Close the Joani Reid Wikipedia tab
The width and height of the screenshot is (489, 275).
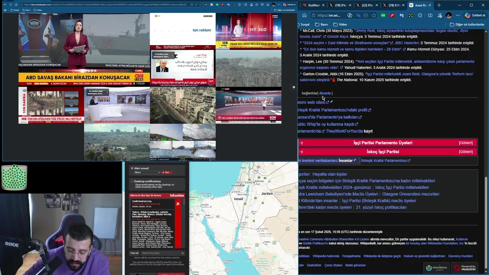pos(430,5)
